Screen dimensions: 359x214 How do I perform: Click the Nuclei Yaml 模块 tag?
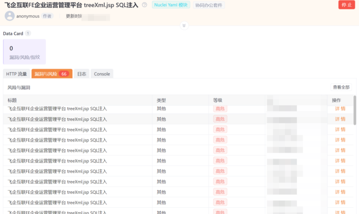[171, 5]
